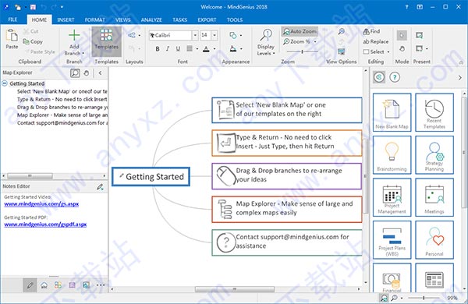The height and width of the screenshot is (304, 468).
Task: Click the Map Explorer search filter icon
Action: pos(75,72)
